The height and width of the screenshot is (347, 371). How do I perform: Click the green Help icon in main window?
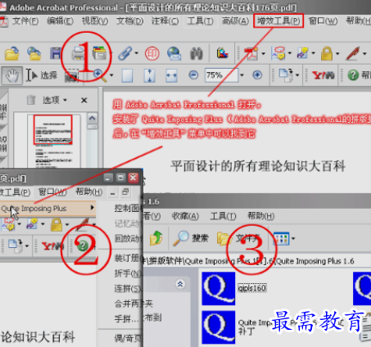(x=353, y=75)
